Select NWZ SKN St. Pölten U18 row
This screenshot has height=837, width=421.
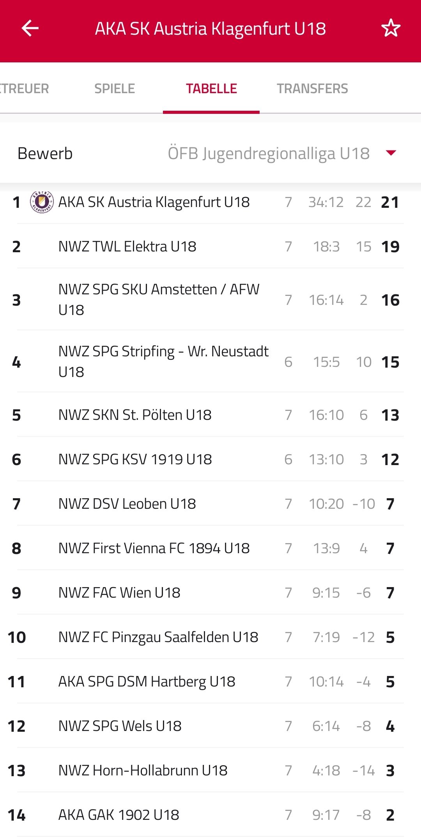[210, 415]
